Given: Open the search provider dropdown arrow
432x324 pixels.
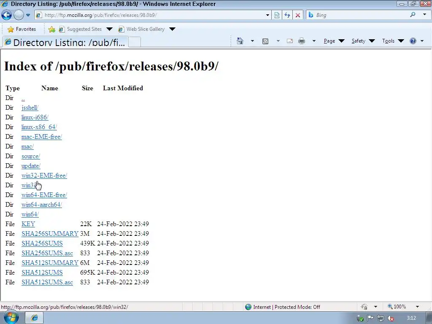Looking at the screenshot, I should coord(424,14).
